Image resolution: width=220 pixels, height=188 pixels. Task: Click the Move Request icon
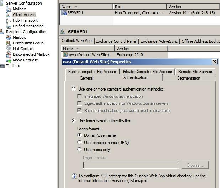pyautogui.click(x=9, y=60)
